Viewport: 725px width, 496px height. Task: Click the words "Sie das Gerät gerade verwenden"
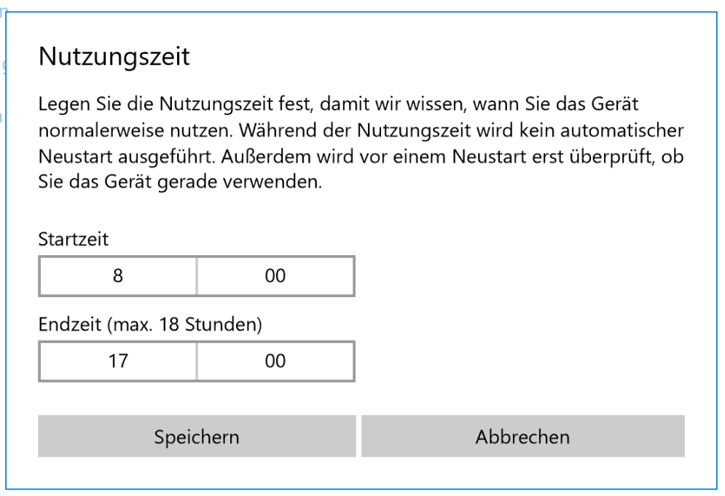click(179, 183)
